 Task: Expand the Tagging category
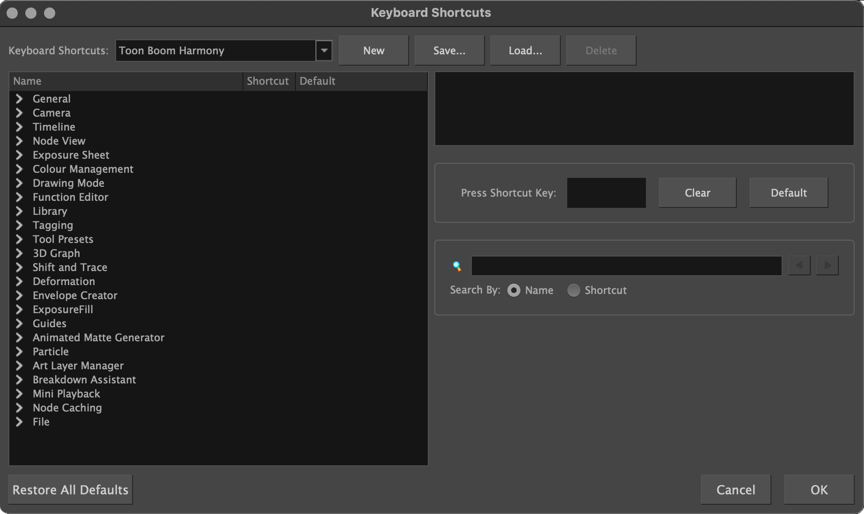(19, 225)
